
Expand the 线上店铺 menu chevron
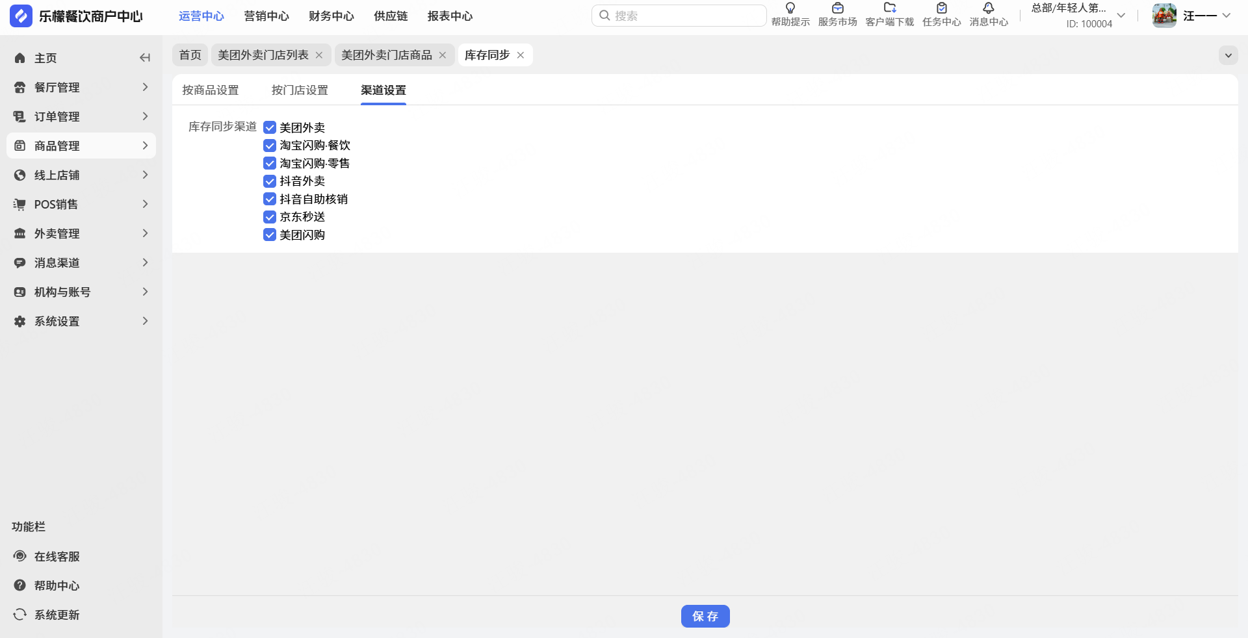click(145, 175)
